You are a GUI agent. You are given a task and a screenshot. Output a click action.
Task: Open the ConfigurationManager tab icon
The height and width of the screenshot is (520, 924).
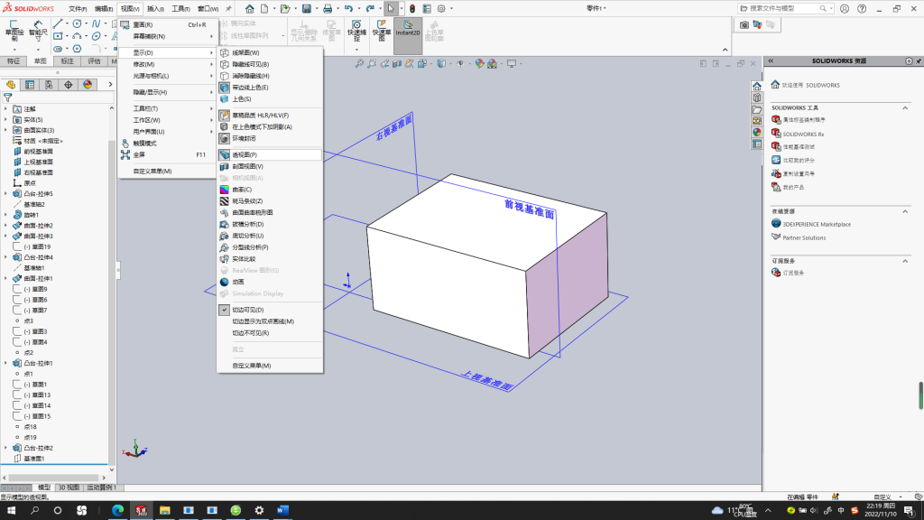pos(49,85)
